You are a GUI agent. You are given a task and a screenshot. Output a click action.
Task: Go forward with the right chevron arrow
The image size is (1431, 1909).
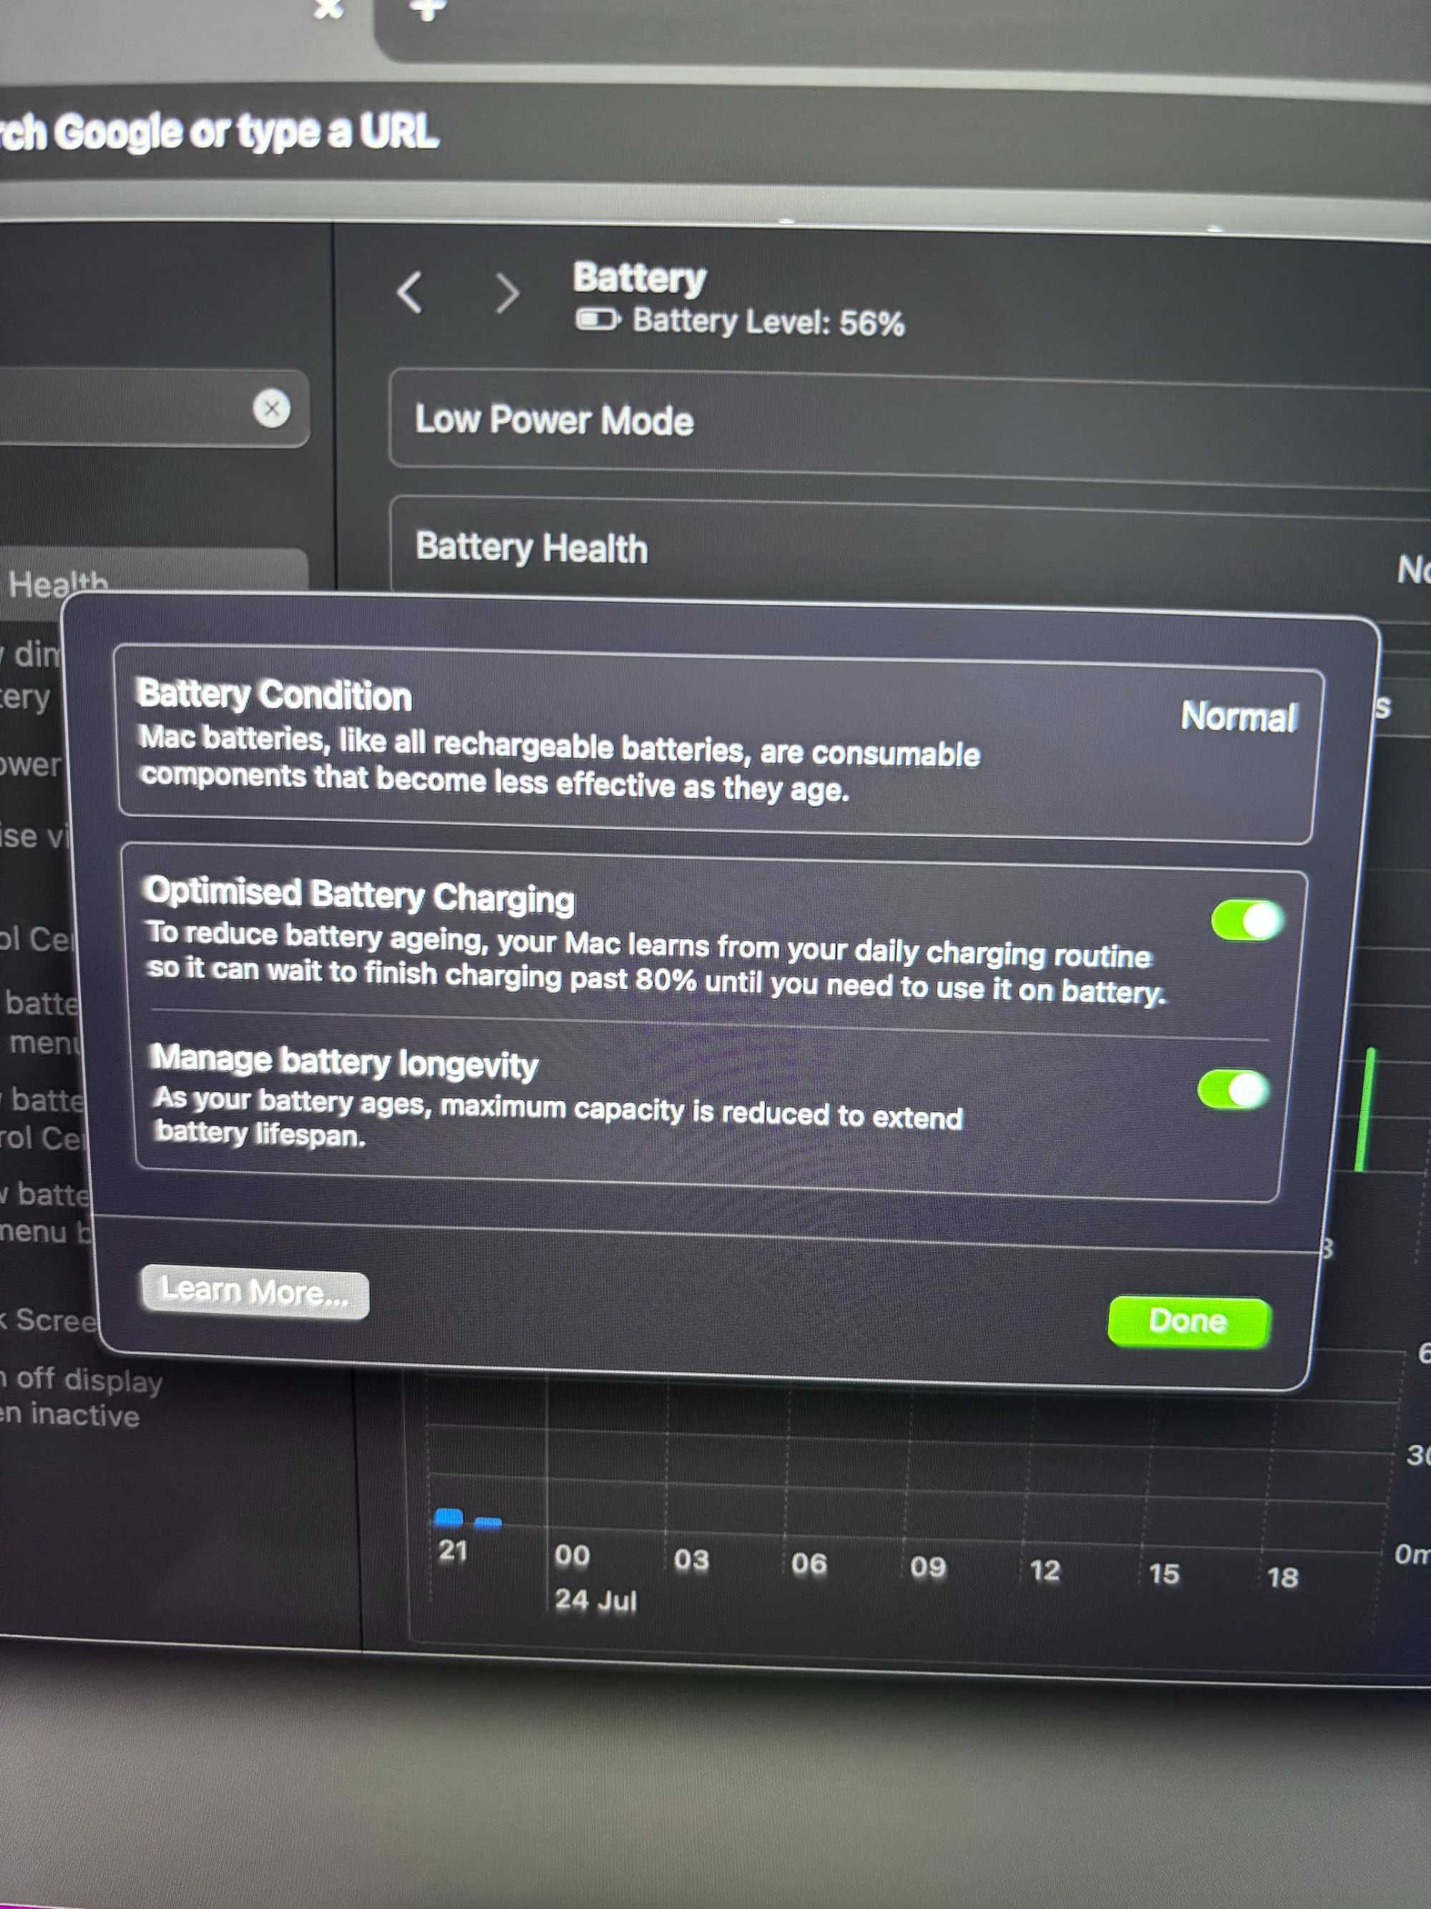[x=507, y=293]
